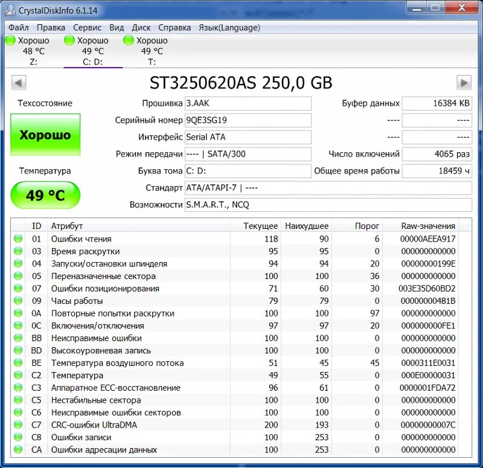Click the Порог column header
483x468 pixels.
click(x=357, y=226)
